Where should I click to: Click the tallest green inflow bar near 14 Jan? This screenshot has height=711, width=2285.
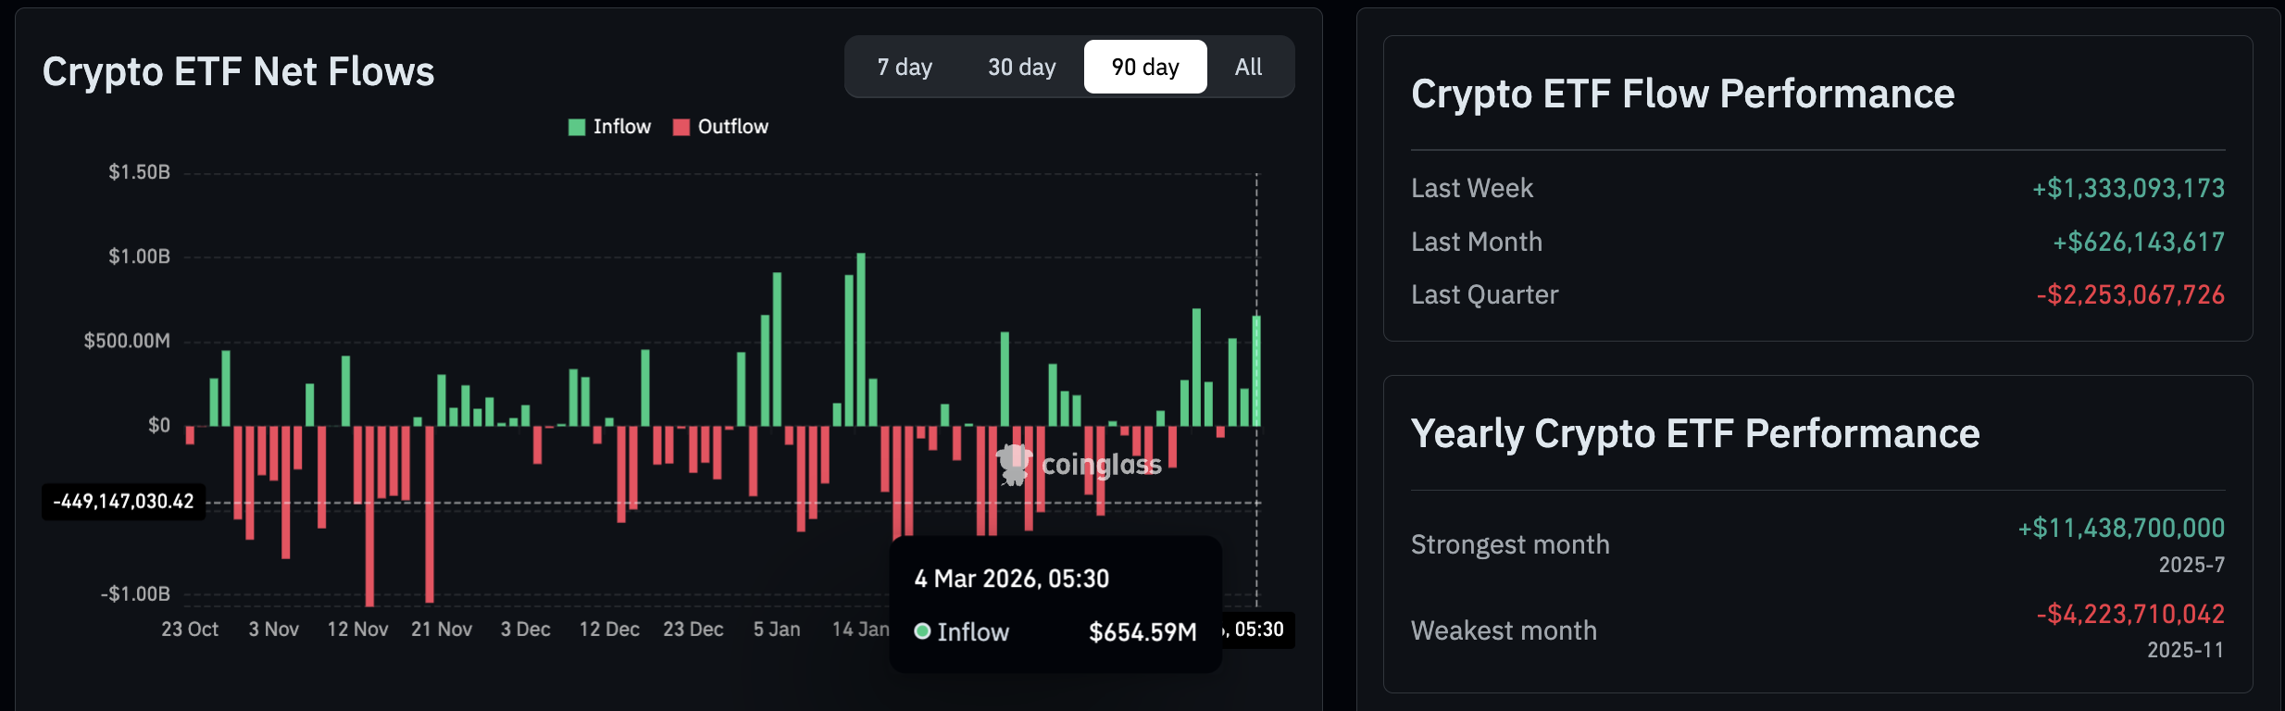[x=861, y=339]
